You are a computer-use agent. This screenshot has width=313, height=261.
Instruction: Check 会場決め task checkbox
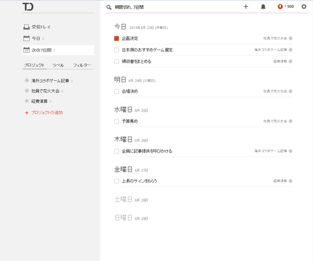[x=116, y=91]
